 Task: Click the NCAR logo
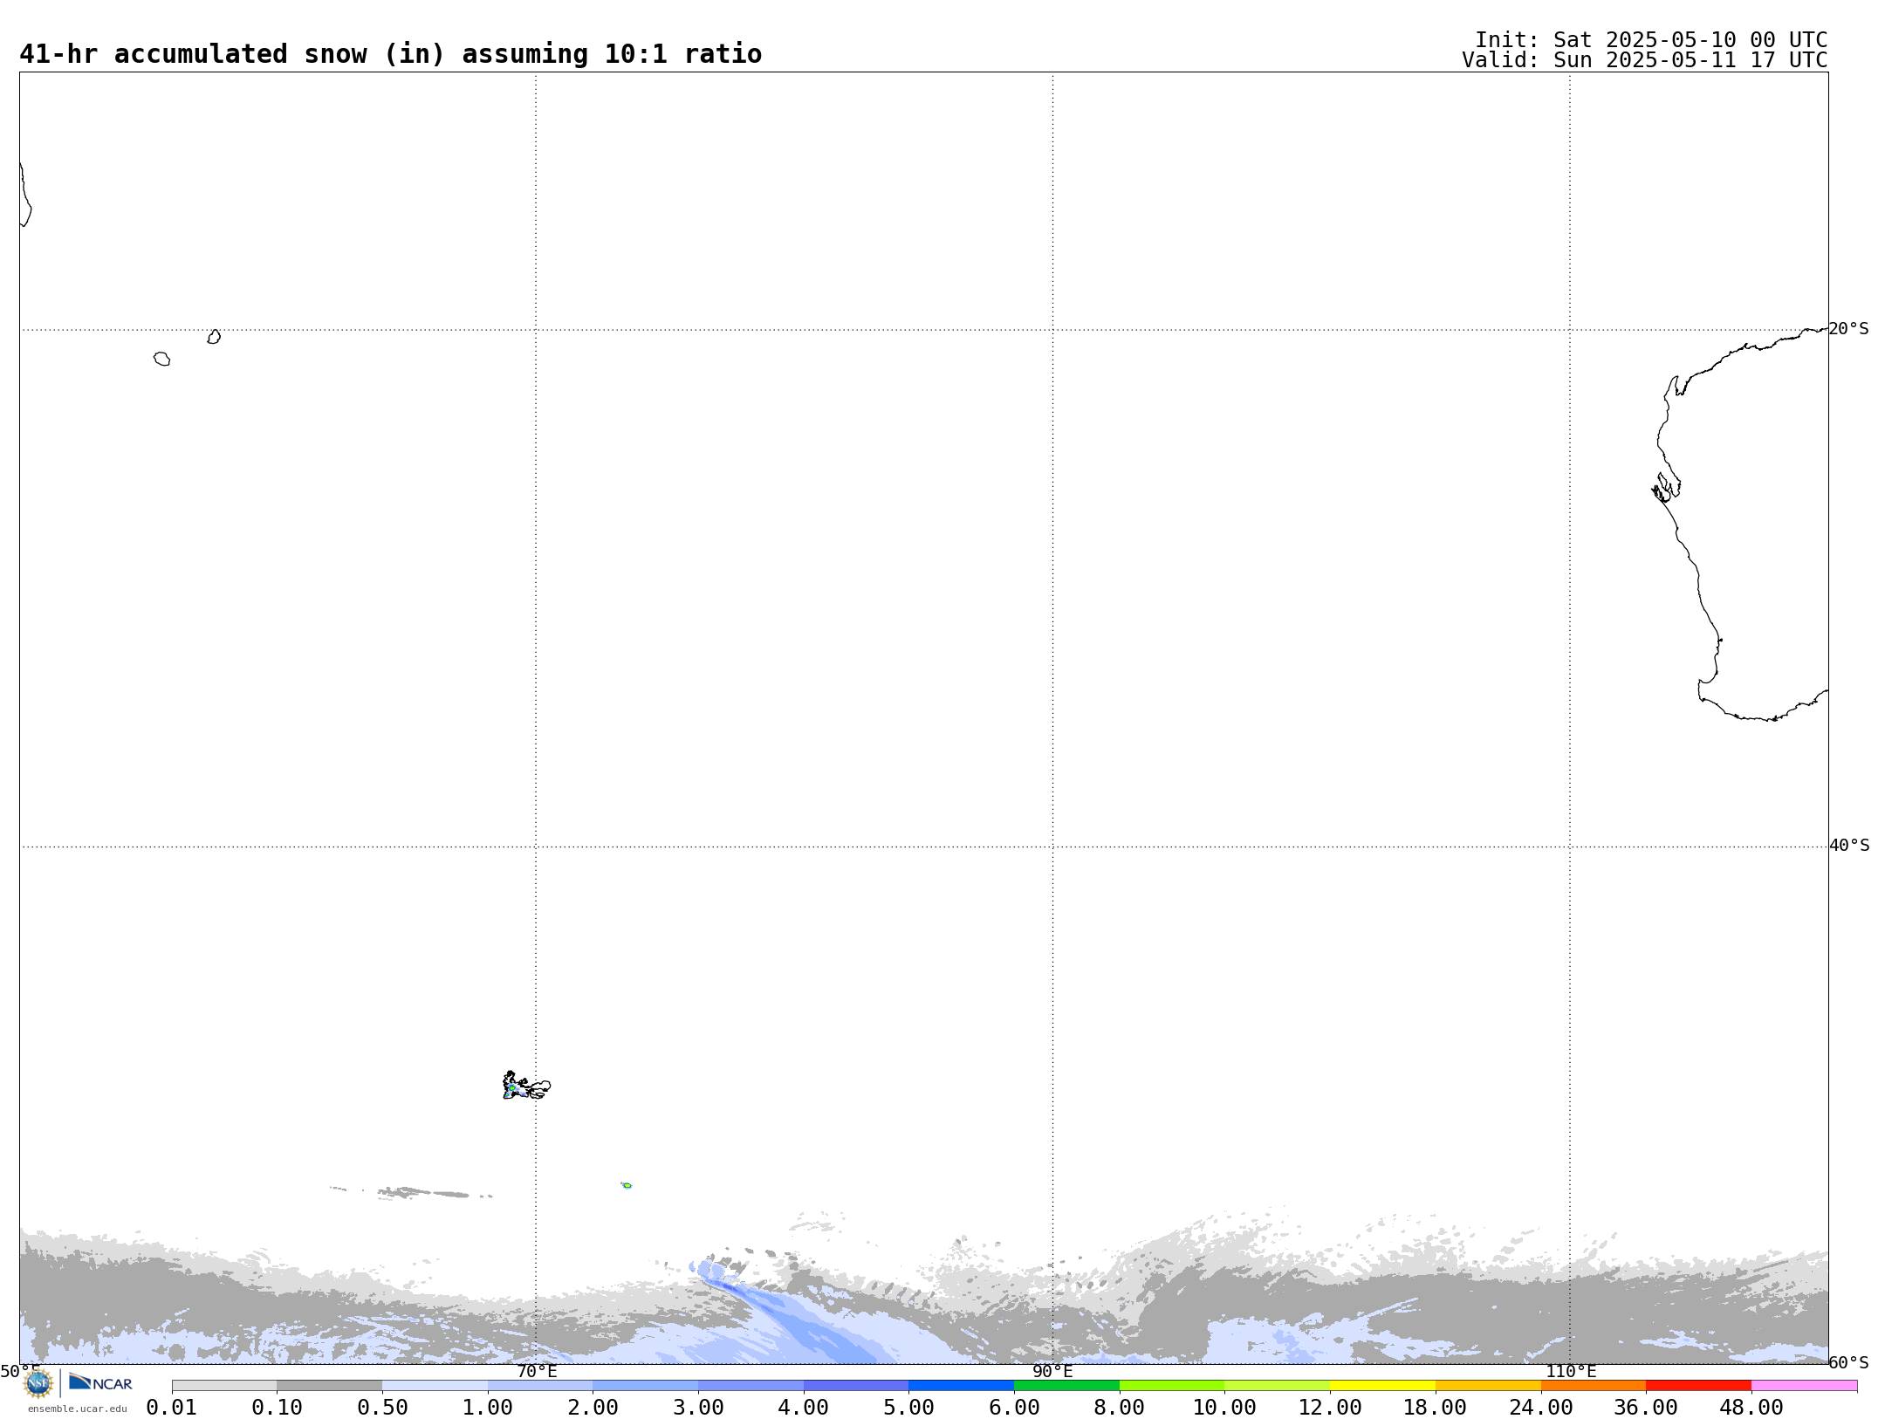coord(100,1382)
